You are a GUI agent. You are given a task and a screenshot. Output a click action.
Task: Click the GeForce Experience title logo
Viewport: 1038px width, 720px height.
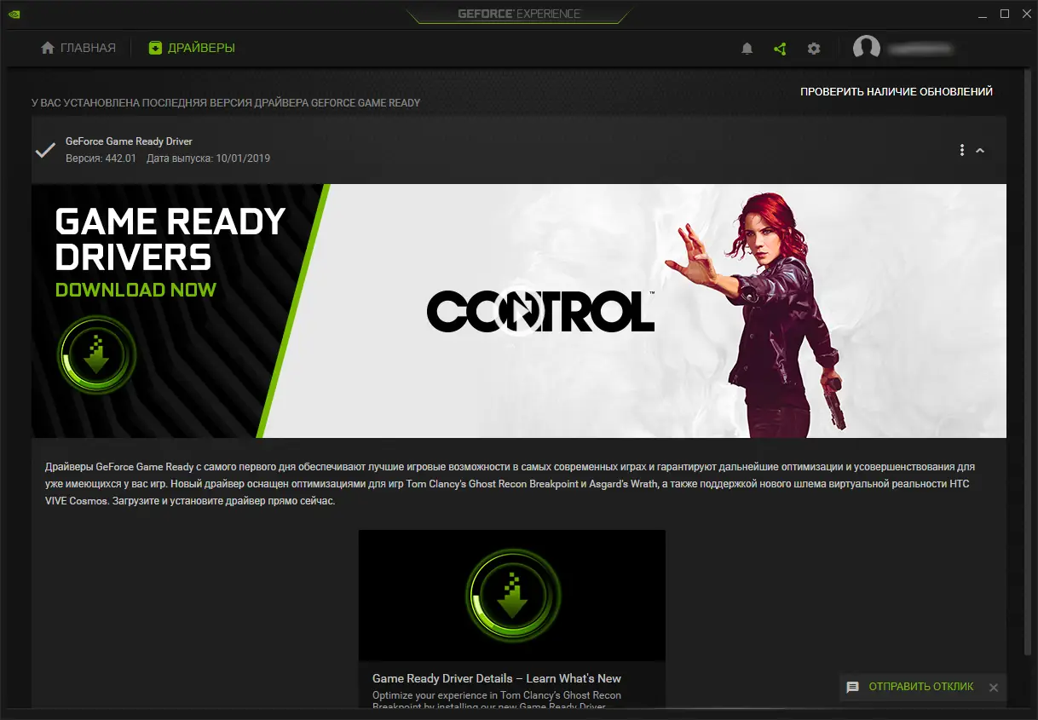click(x=518, y=14)
